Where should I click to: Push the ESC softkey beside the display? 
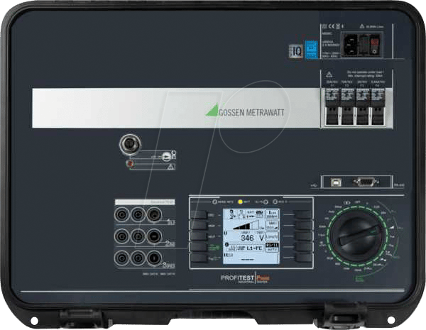point(199,214)
